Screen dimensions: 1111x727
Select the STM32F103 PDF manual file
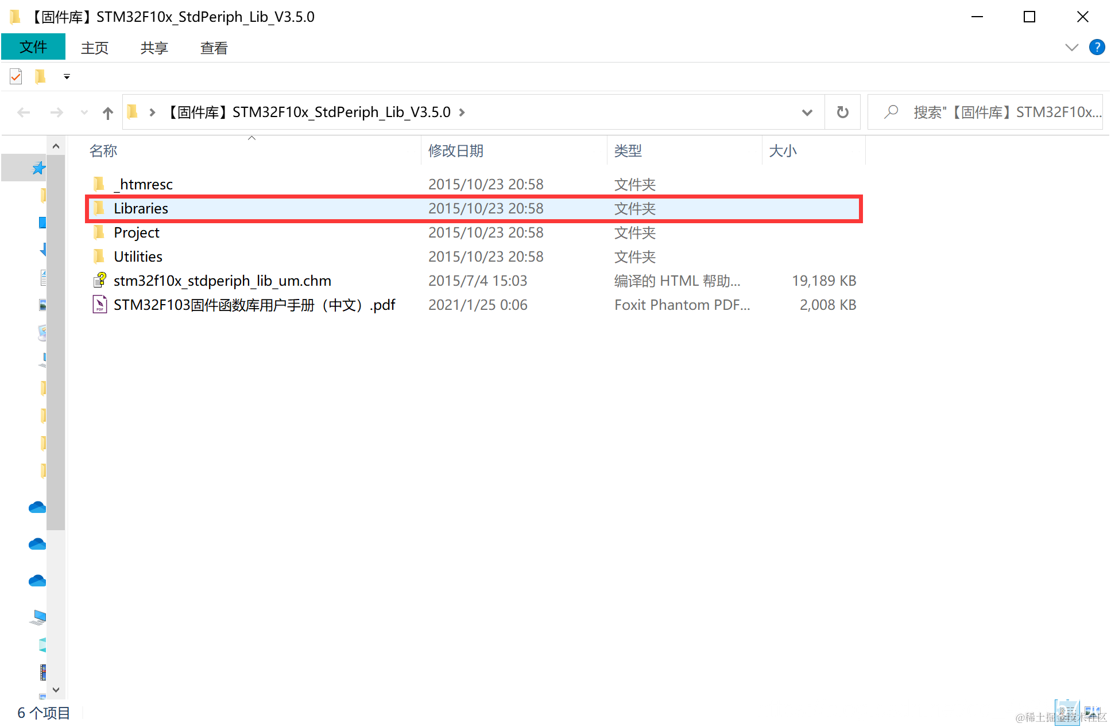click(254, 305)
